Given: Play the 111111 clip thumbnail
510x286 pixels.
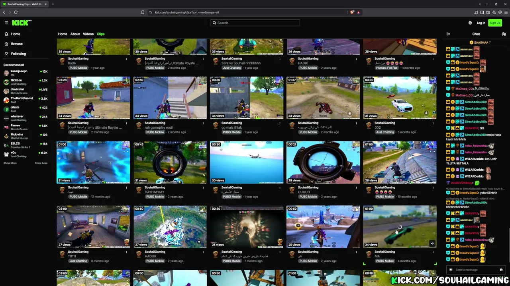Looking at the screenshot, I should tap(93, 226).
